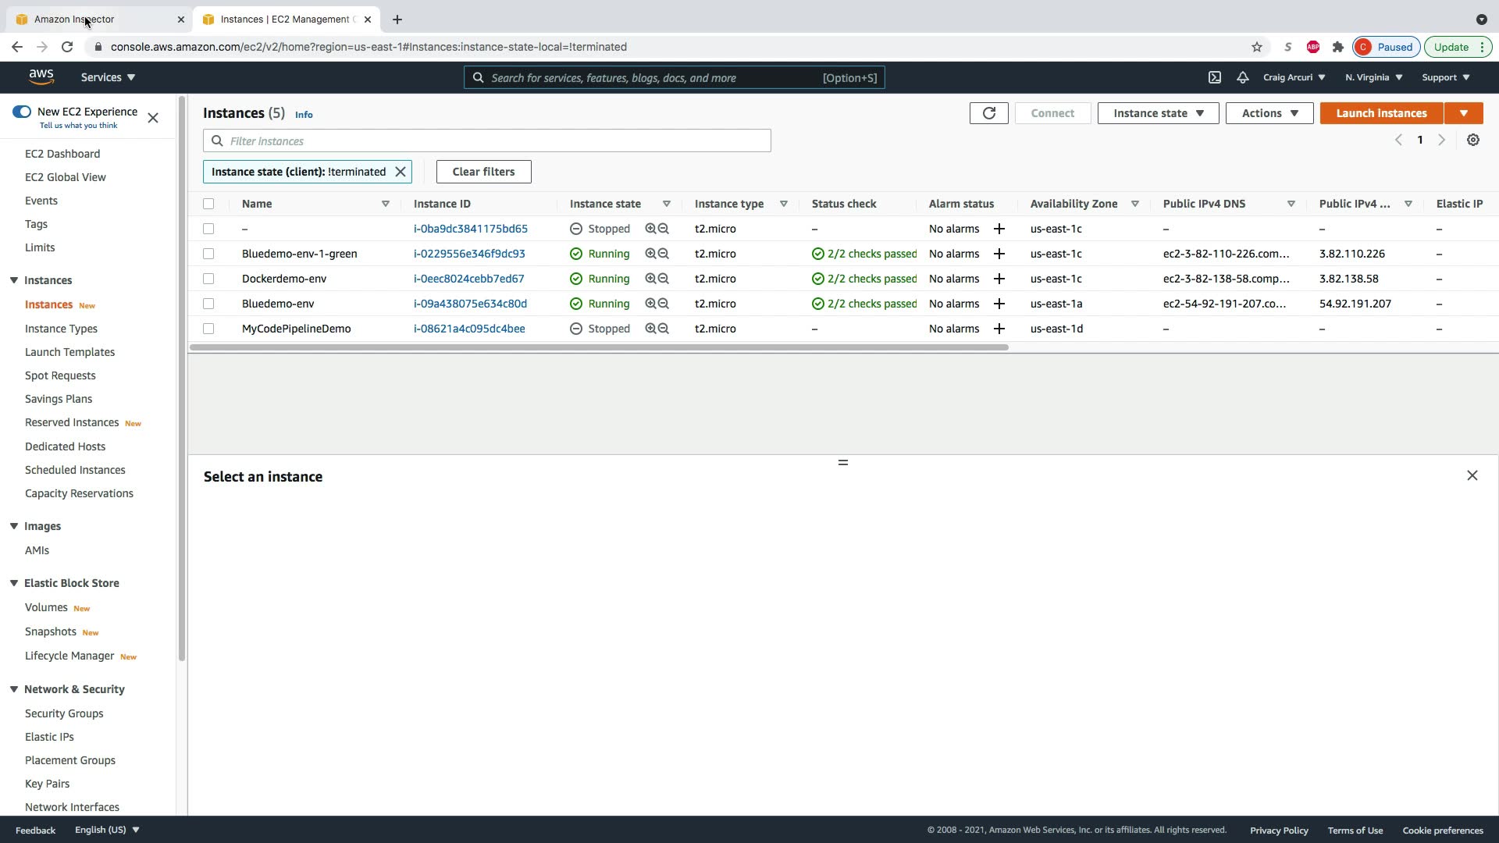The width and height of the screenshot is (1499, 843).
Task: Click zoom-in icon on Dockerdemo-env state
Action: pyautogui.click(x=650, y=279)
